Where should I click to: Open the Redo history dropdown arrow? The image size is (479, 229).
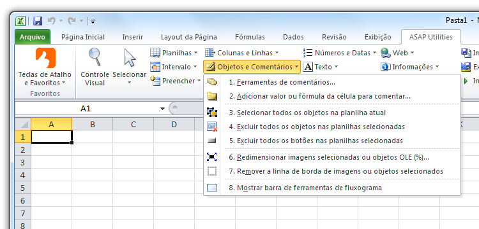(81, 21)
